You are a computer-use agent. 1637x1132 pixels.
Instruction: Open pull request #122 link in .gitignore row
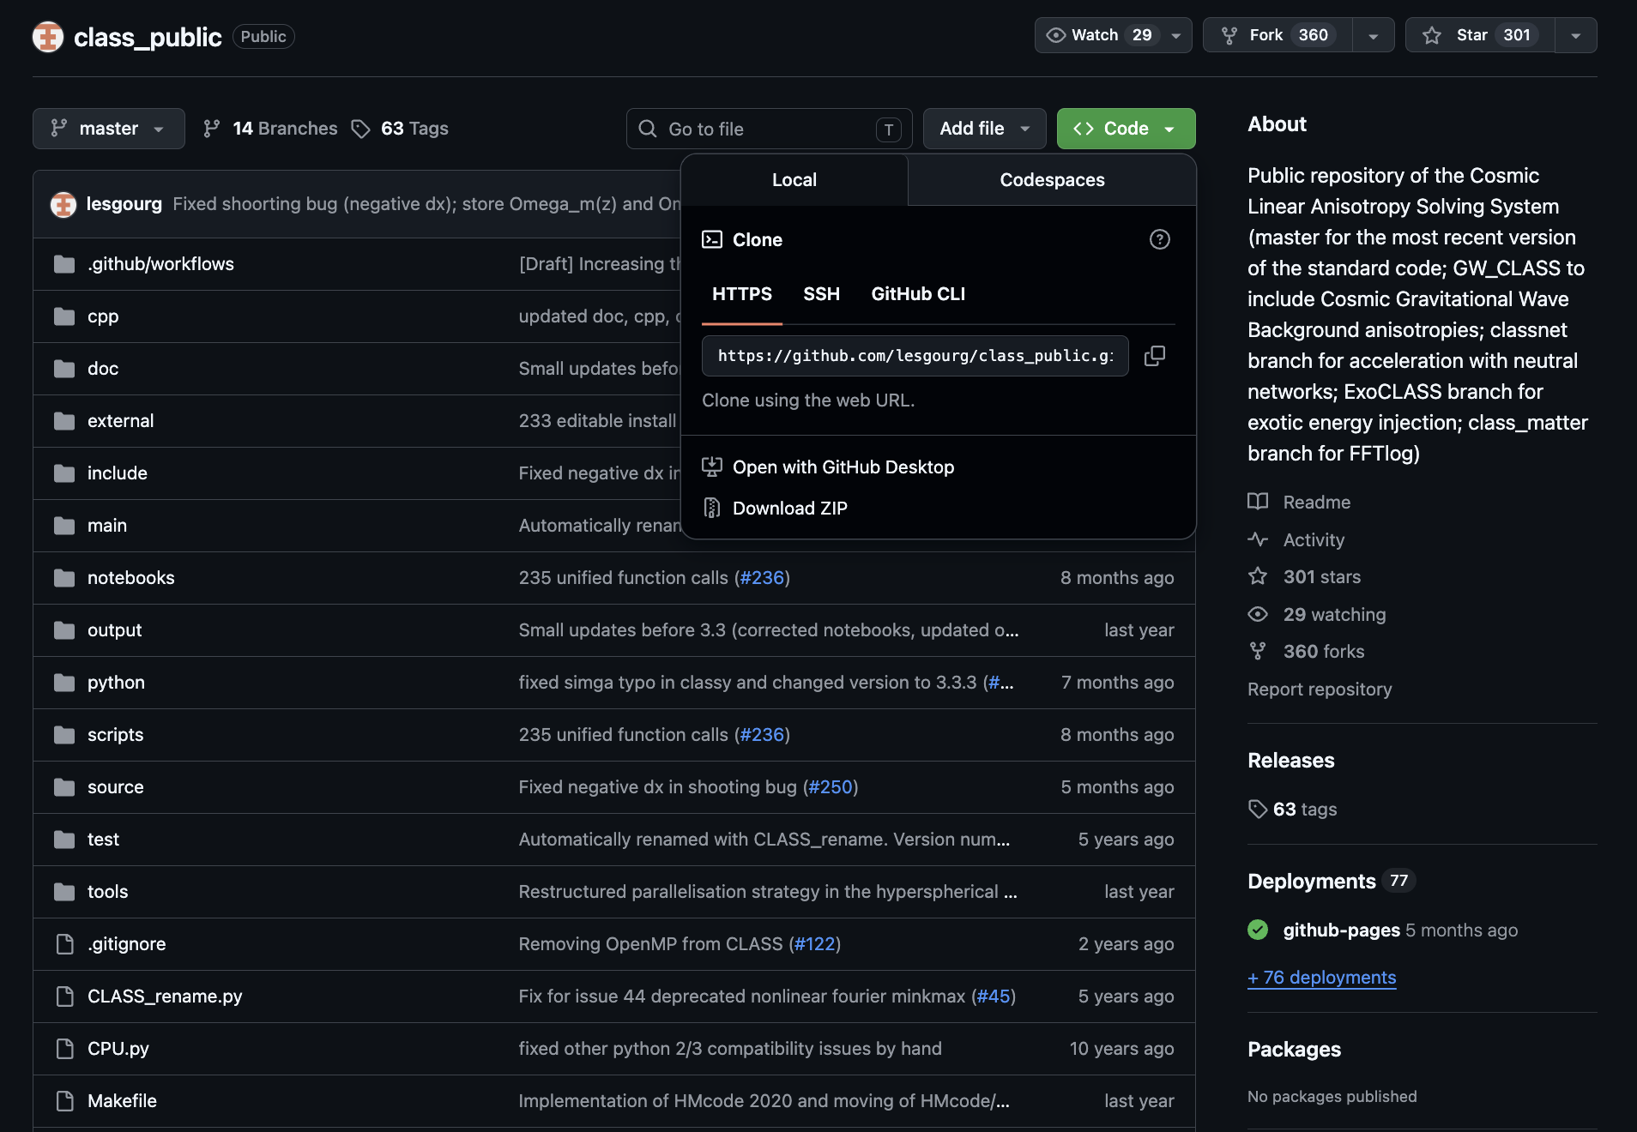click(814, 944)
